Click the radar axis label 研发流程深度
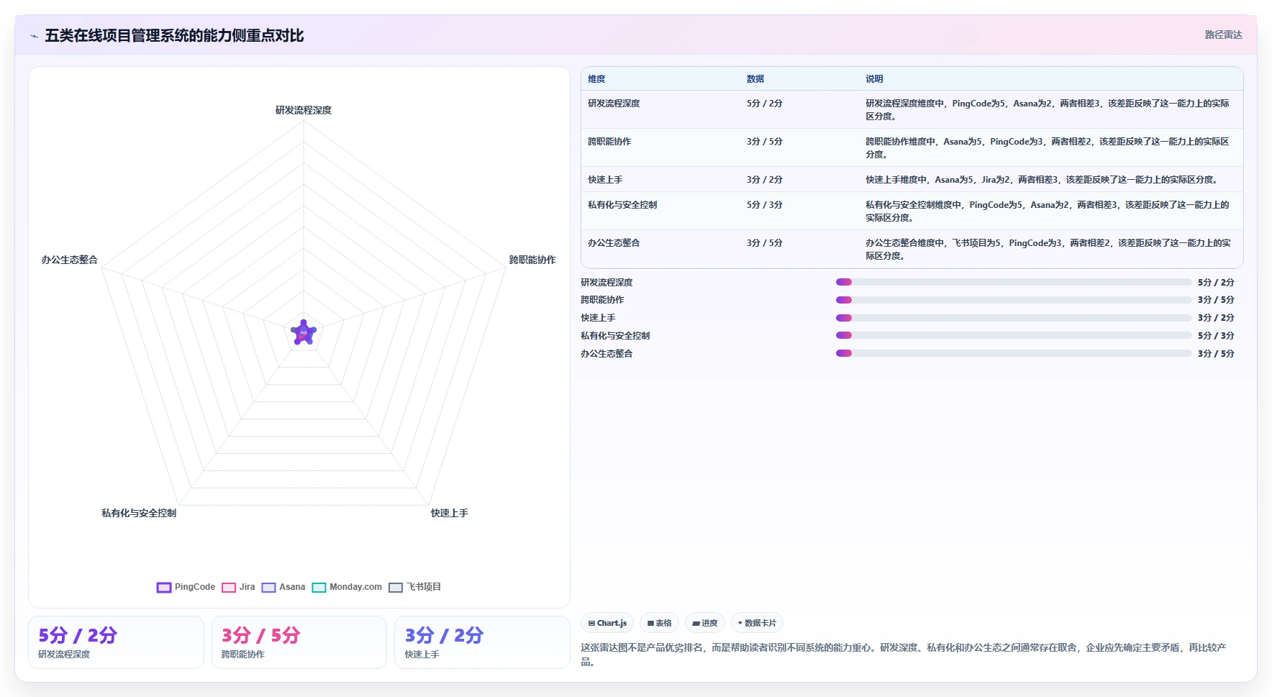This screenshot has width=1272, height=697. point(304,110)
